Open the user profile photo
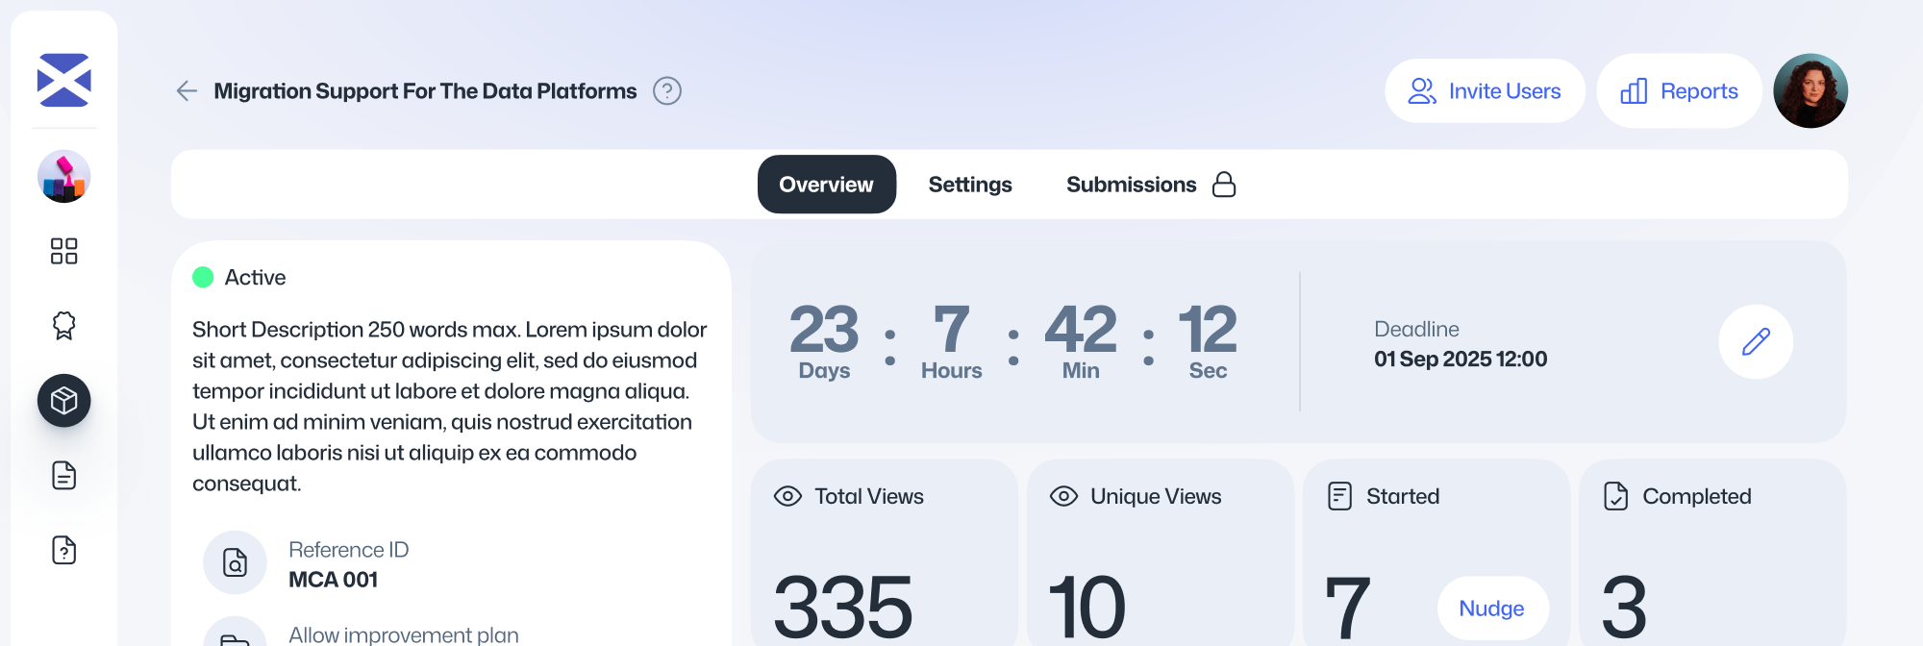This screenshot has height=646, width=1923. click(x=1810, y=91)
